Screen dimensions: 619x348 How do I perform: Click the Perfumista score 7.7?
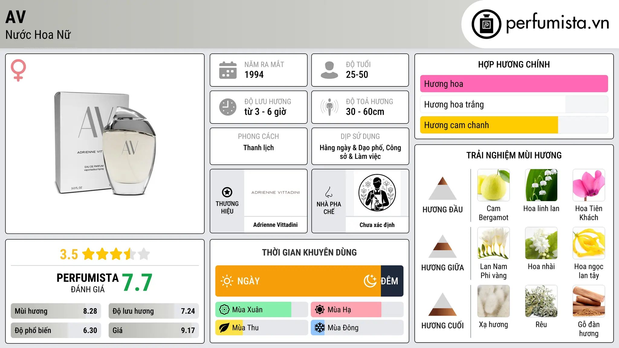[x=137, y=282]
